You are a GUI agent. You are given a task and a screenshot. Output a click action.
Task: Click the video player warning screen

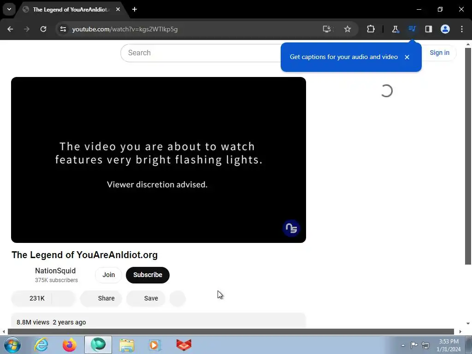tap(159, 160)
